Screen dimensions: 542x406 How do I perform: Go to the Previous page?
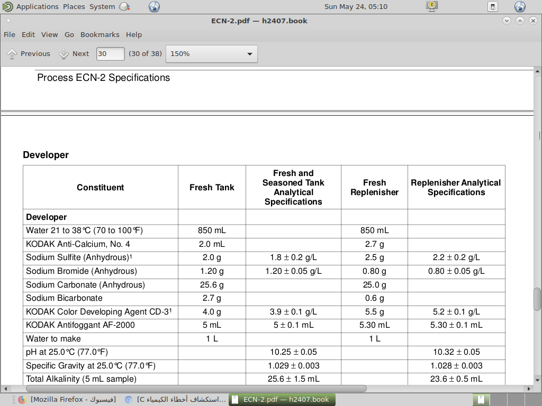29,54
